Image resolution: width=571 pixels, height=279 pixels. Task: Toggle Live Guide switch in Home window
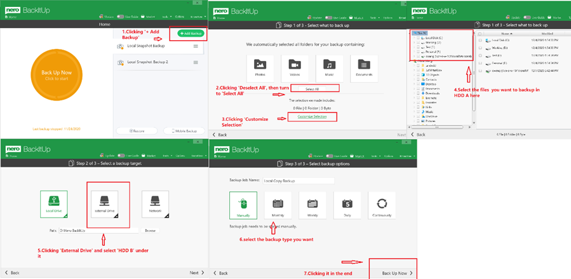coord(120,17)
